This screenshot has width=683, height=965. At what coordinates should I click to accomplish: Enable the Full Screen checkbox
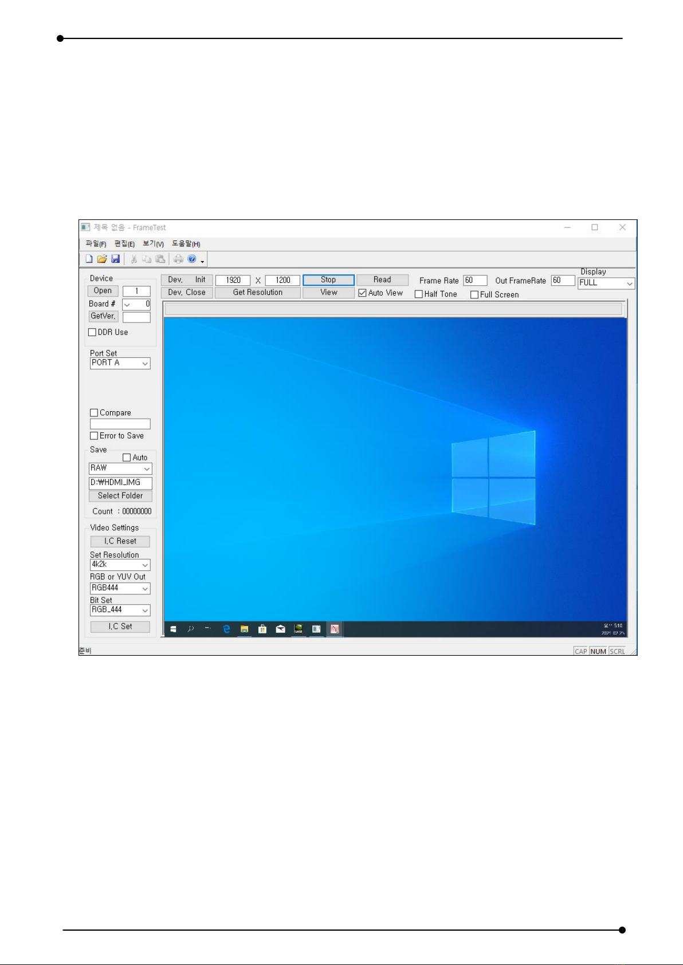tap(474, 294)
